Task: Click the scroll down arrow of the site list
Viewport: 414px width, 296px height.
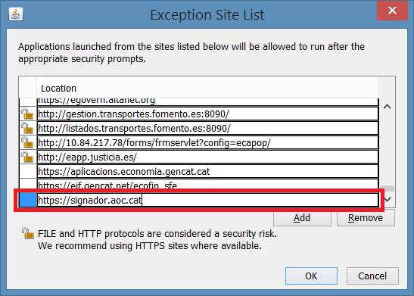Action: click(387, 199)
